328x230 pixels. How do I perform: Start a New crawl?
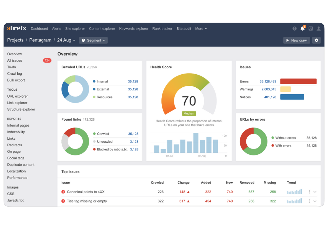pos(297,40)
